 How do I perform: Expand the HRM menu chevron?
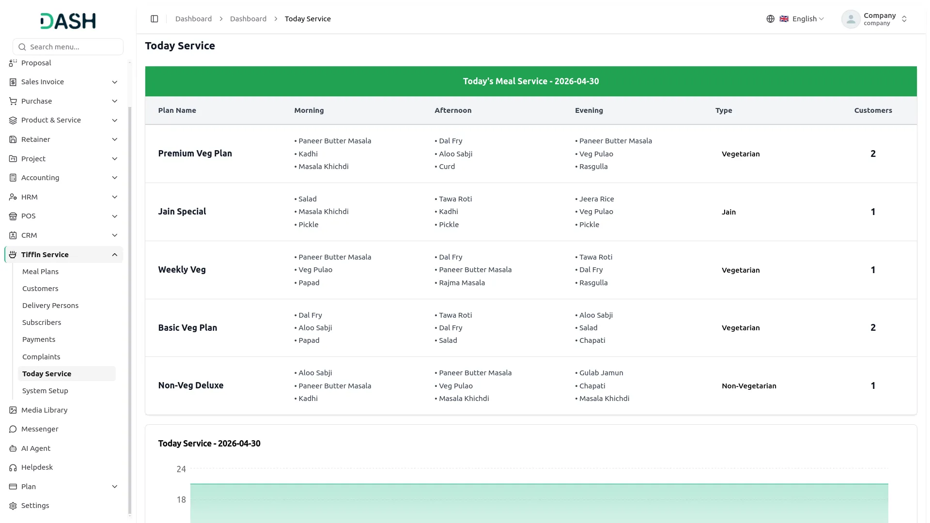tap(115, 197)
